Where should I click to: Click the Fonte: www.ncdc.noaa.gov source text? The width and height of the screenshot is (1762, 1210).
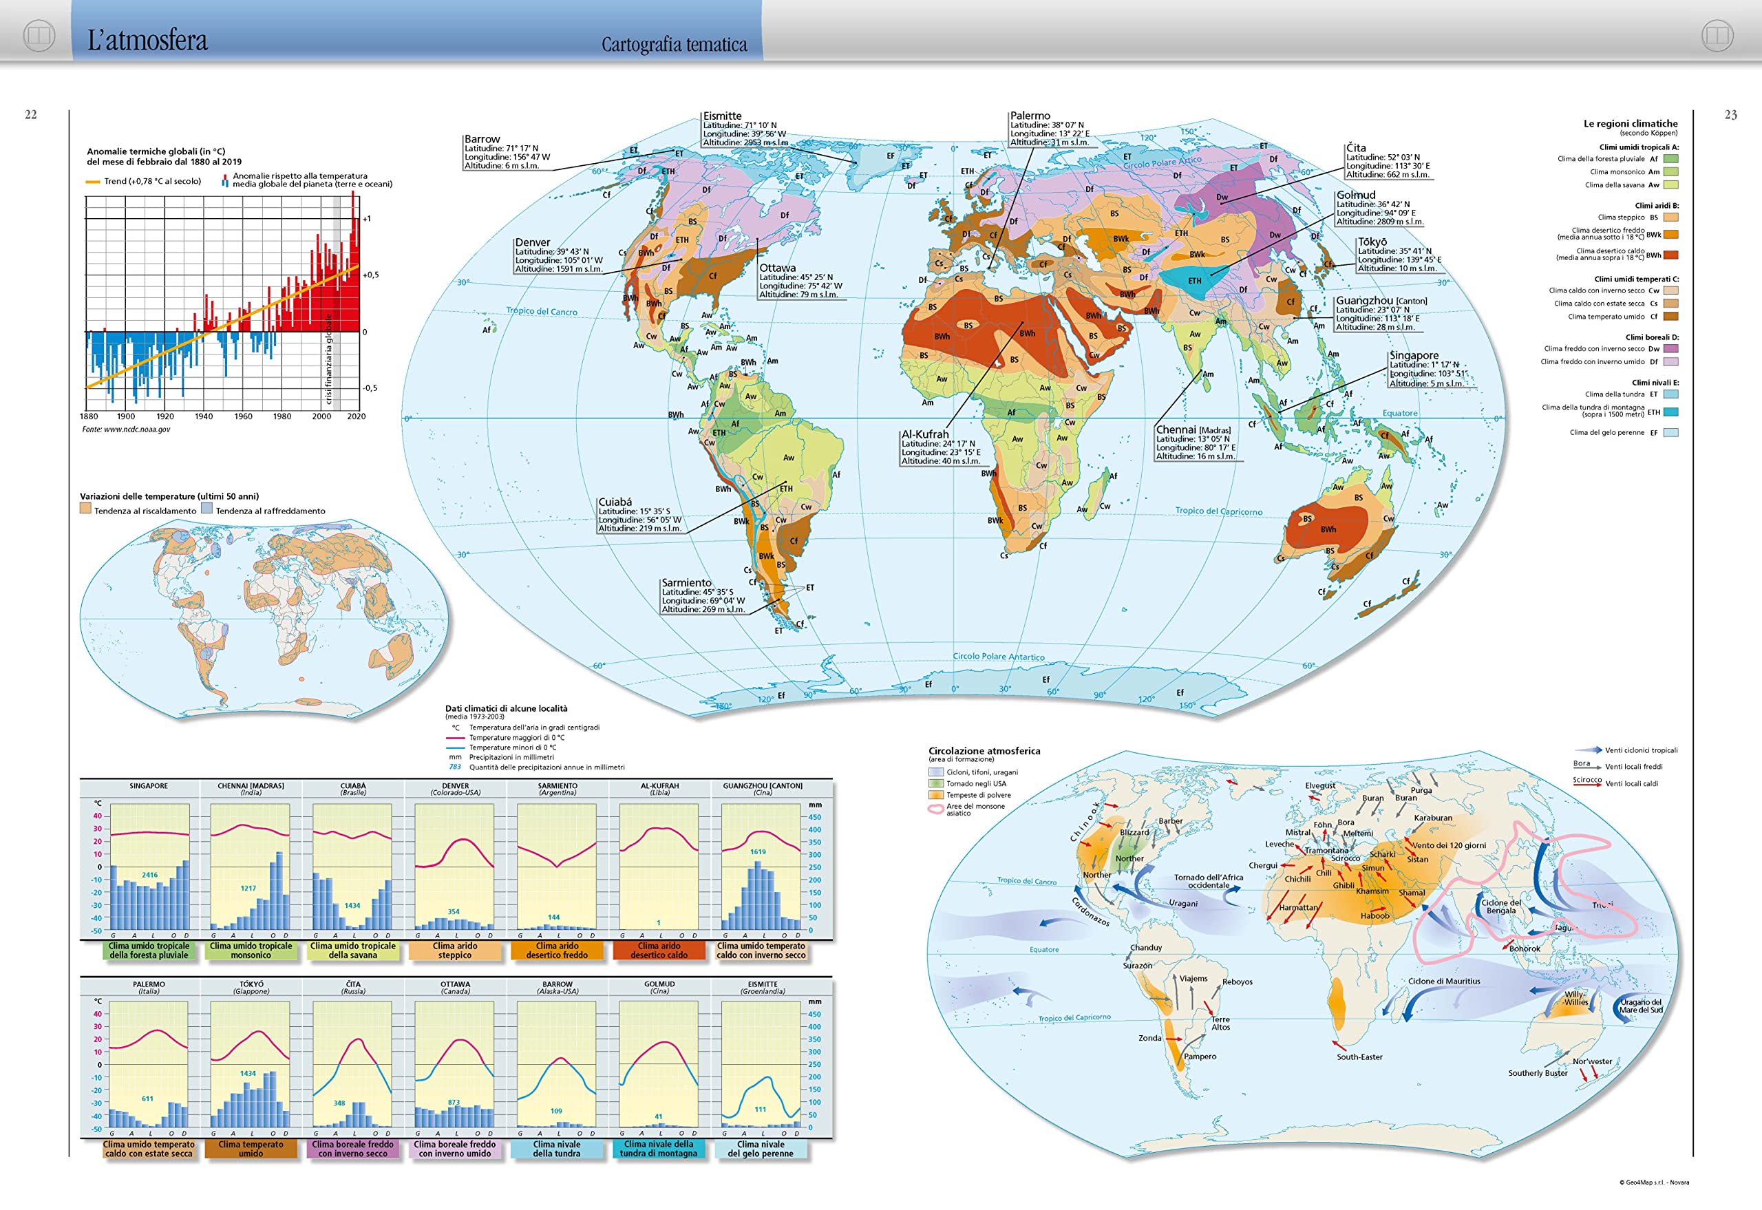(x=126, y=430)
